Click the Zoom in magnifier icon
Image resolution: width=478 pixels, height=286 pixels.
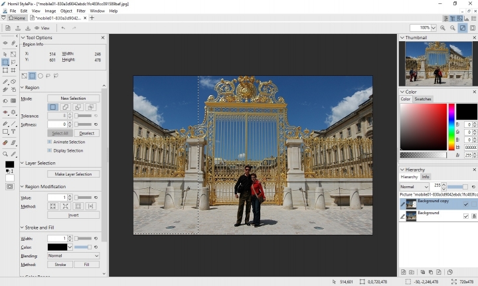tap(443, 28)
